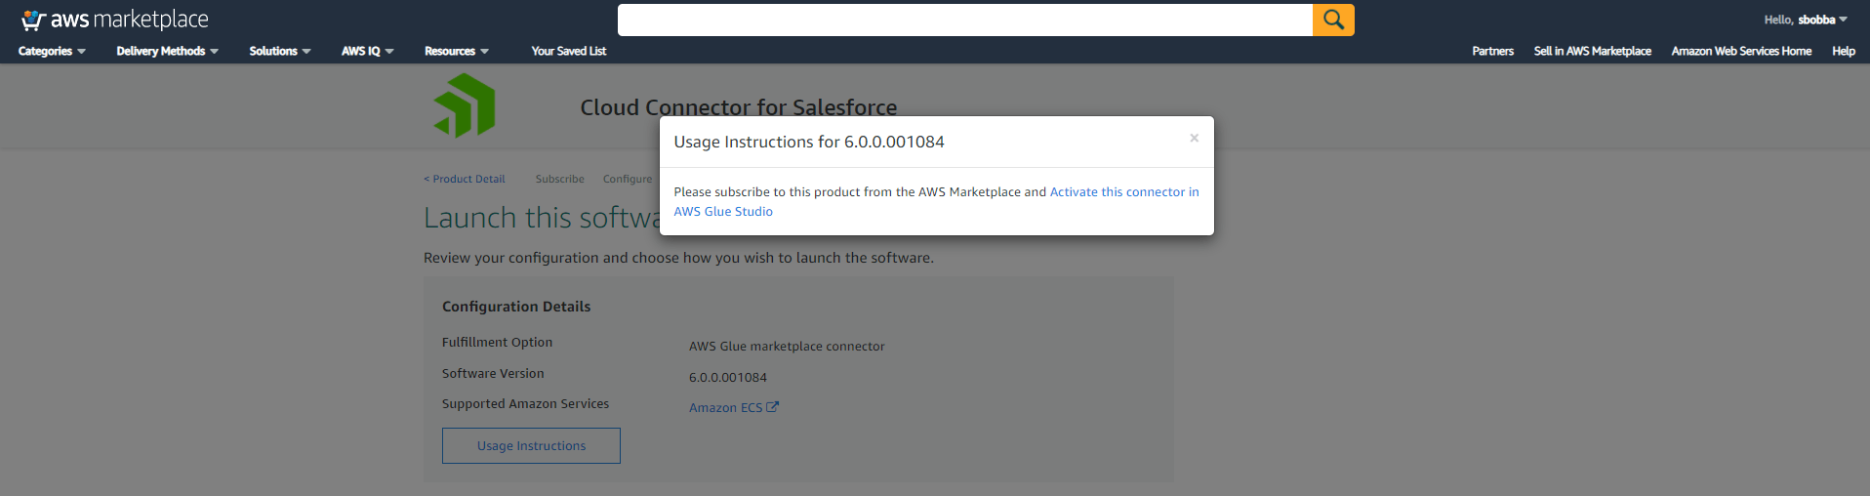
Task: Open the Amazon ECS external link
Action: coord(733,408)
